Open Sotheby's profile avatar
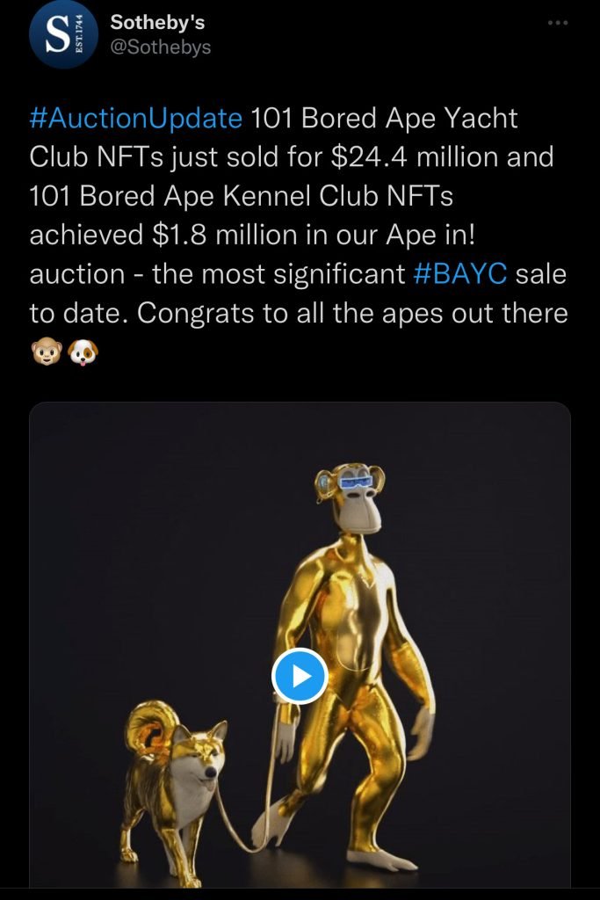This screenshot has height=900, width=600. 63,34
